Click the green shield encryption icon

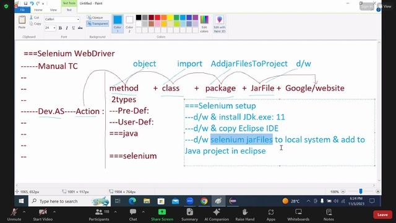pyautogui.click(x=6, y=6)
